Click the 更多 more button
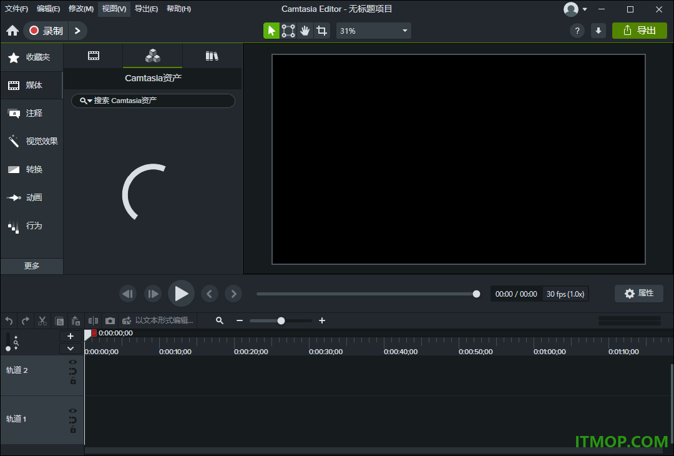This screenshot has height=456, width=674. tap(32, 266)
